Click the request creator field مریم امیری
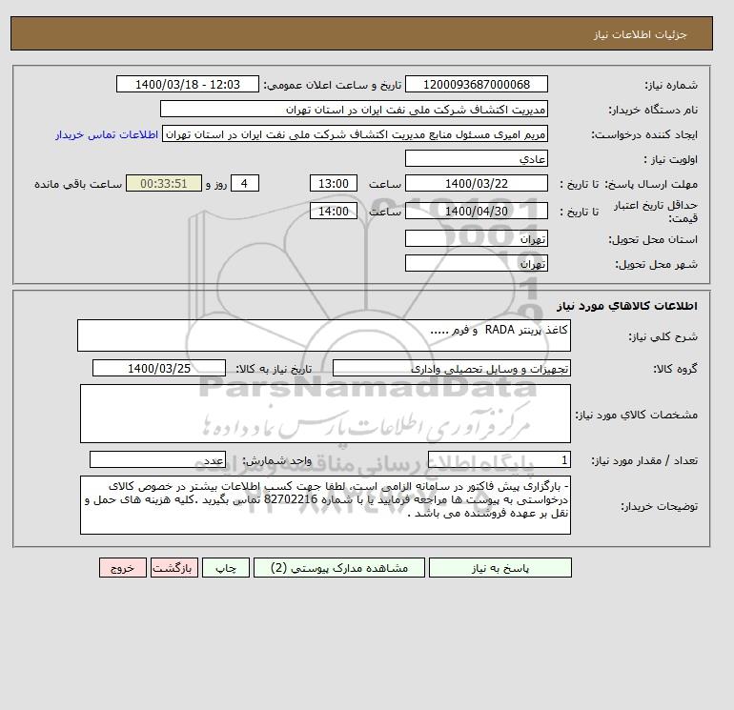The width and height of the screenshot is (734, 710). click(x=355, y=133)
